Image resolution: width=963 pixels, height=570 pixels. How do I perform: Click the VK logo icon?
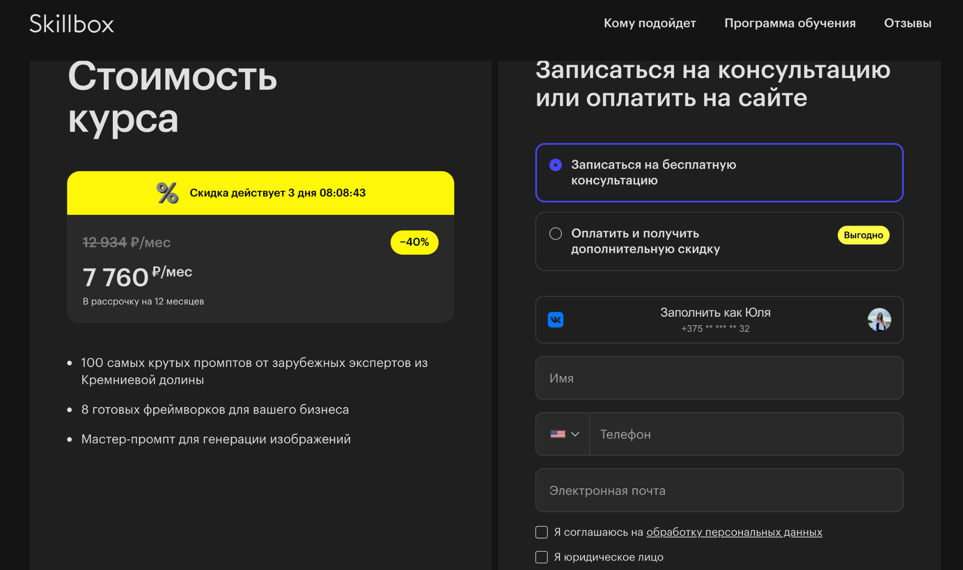pos(555,320)
